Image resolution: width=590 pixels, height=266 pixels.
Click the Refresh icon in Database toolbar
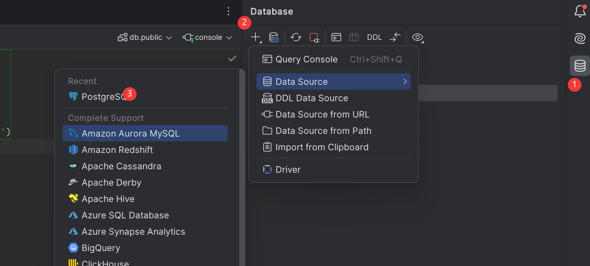[x=296, y=37]
